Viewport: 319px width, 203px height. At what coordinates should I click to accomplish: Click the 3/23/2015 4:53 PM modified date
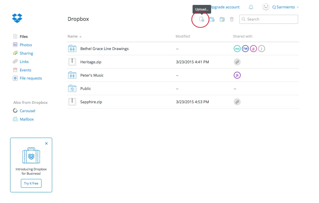pyautogui.click(x=192, y=102)
